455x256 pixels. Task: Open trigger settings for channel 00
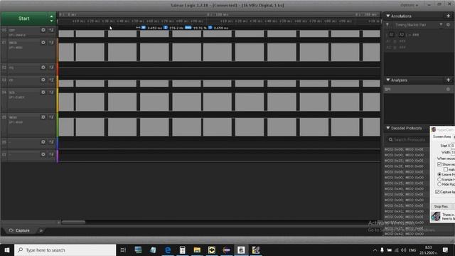51,30
